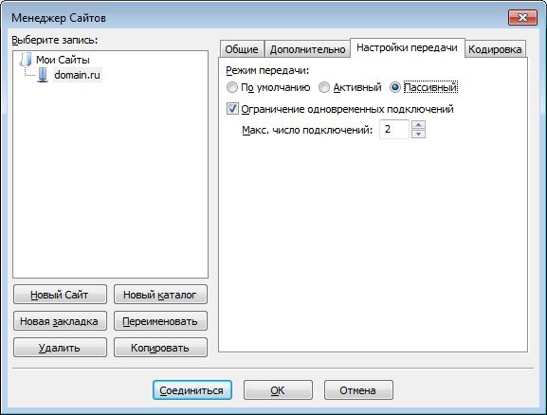547x415 pixels.
Task: Select По умолчанию transfer mode
Action: (232, 87)
